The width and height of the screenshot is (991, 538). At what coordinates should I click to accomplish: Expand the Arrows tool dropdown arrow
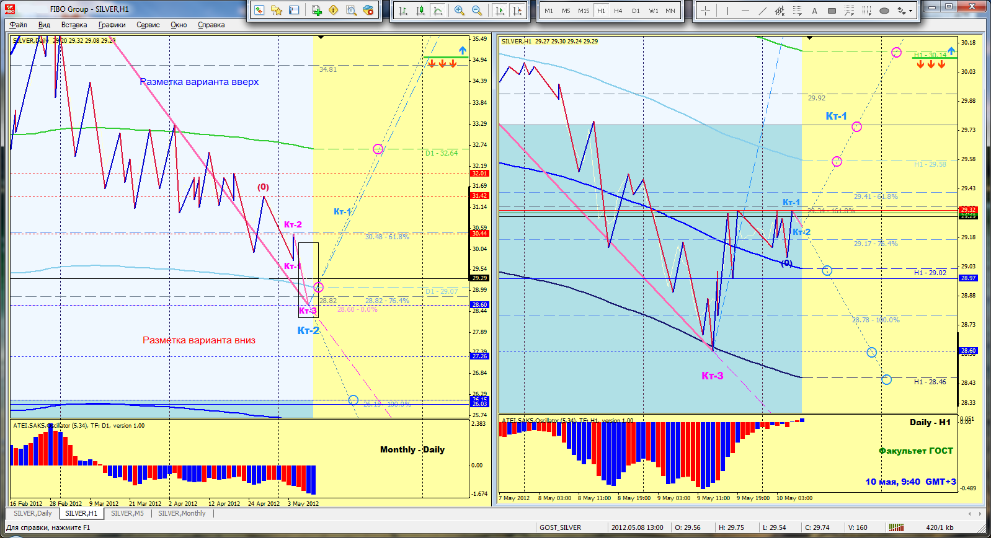pyautogui.click(x=911, y=11)
